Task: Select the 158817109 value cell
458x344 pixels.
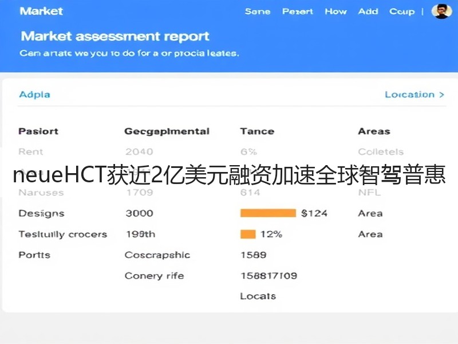Action: pyautogui.click(x=269, y=276)
